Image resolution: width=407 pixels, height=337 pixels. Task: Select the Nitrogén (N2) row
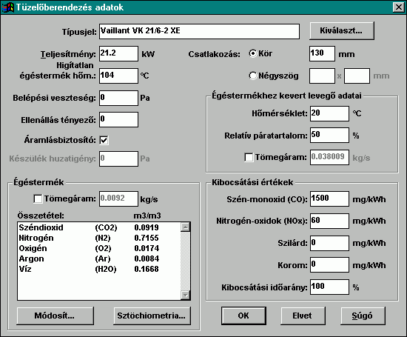pyautogui.click(x=99, y=238)
